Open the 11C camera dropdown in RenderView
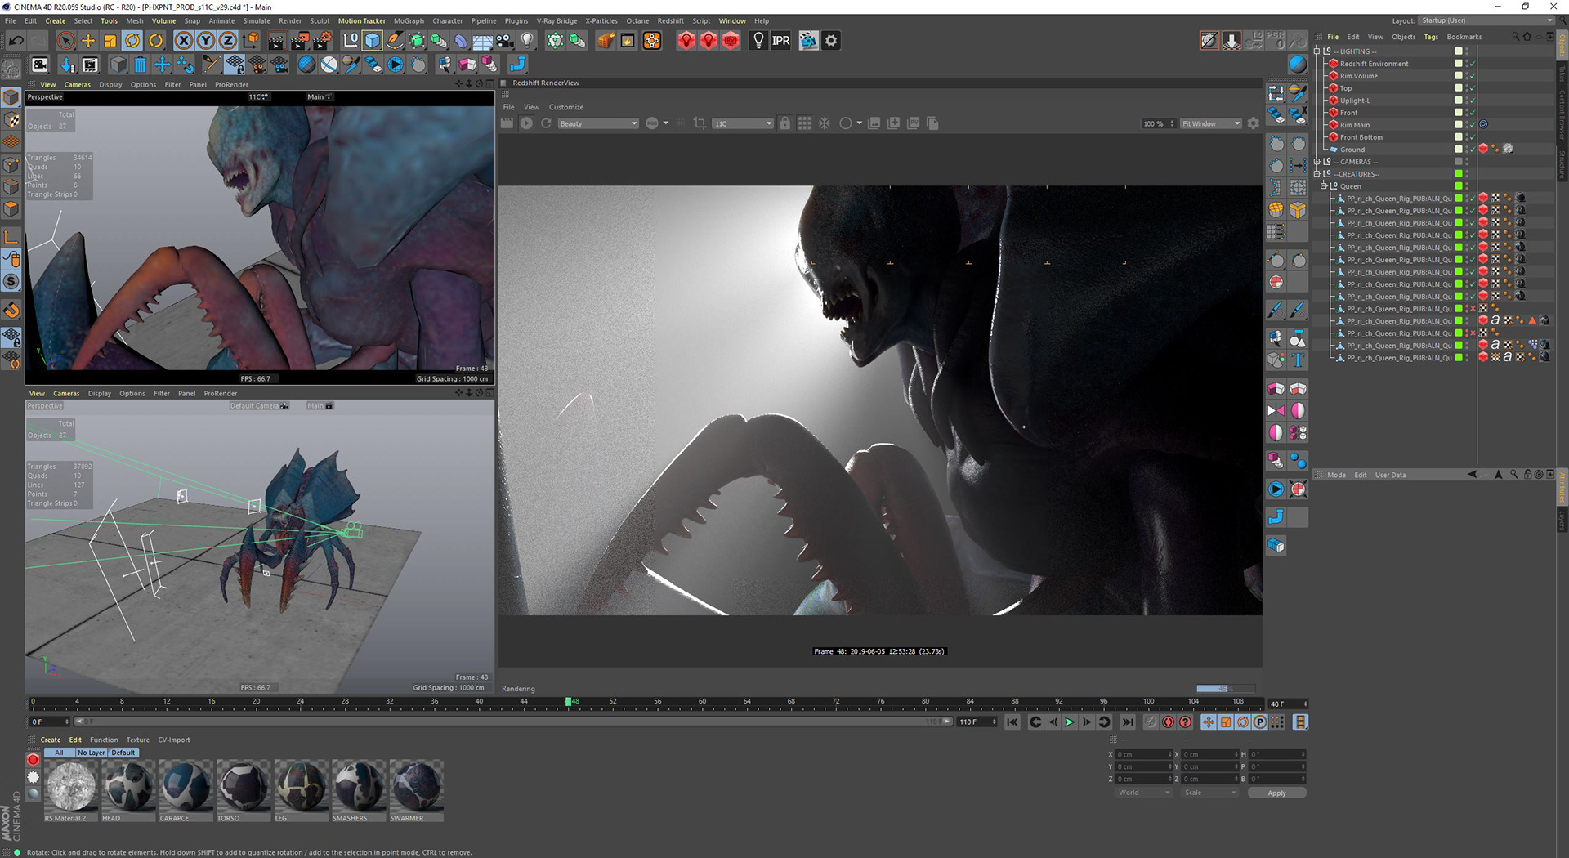 [x=743, y=123]
